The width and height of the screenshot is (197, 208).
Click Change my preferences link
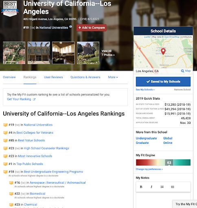click(x=149, y=169)
